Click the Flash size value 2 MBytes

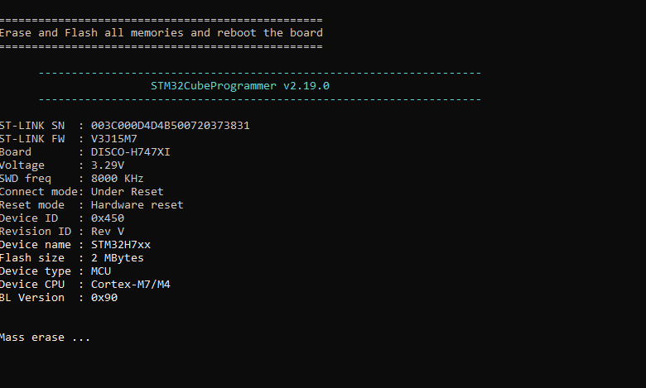coord(118,258)
